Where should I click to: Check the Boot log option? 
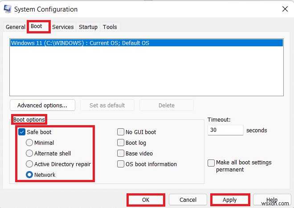[121, 143]
